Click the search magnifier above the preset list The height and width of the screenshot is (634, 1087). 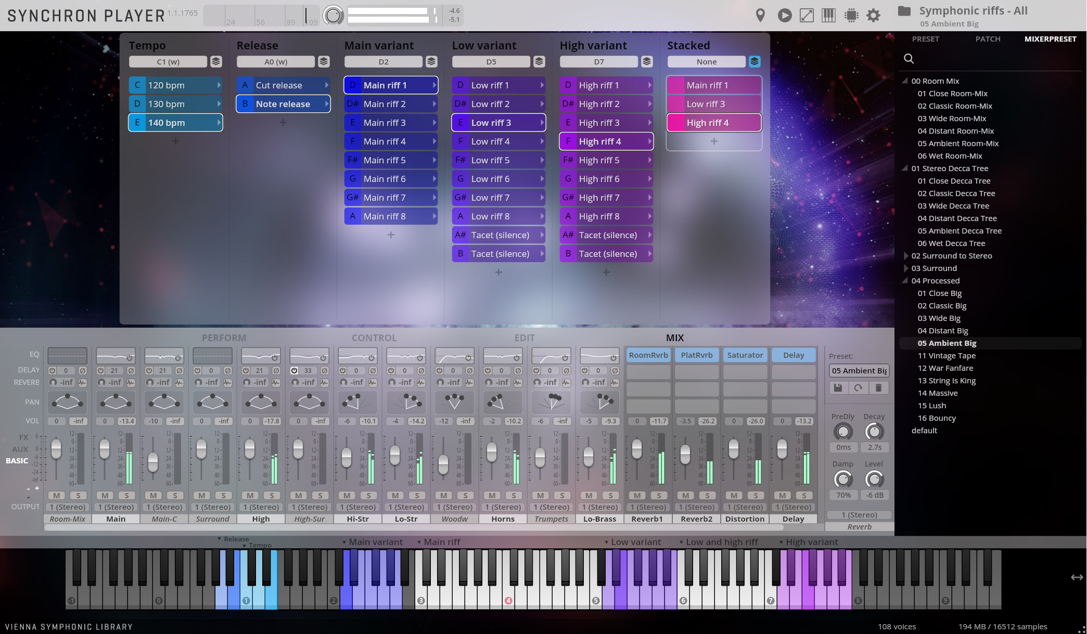(x=909, y=59)
